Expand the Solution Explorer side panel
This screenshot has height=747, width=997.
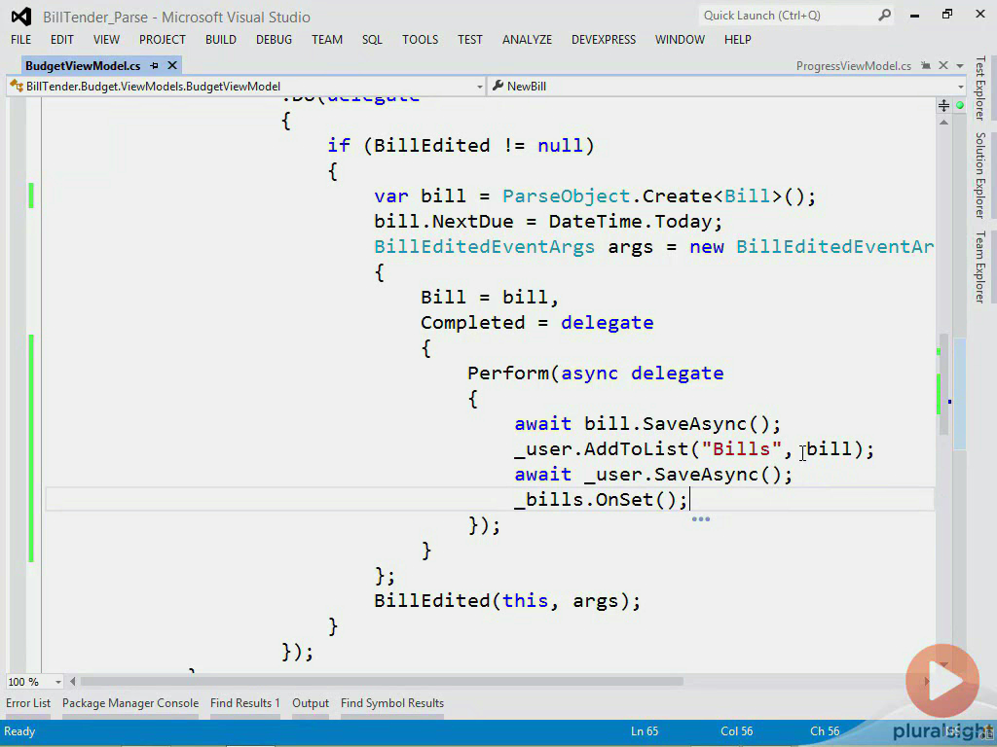pos(980,175)
